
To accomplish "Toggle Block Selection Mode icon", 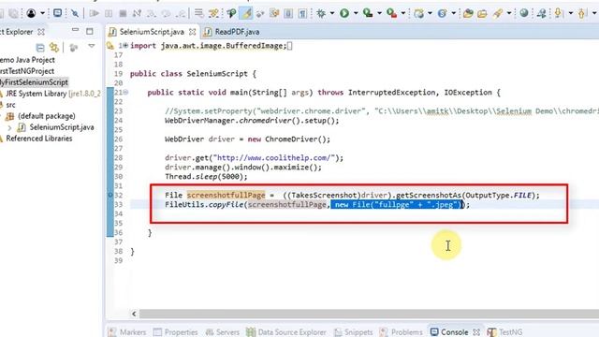I will click(x=288, y=14).
